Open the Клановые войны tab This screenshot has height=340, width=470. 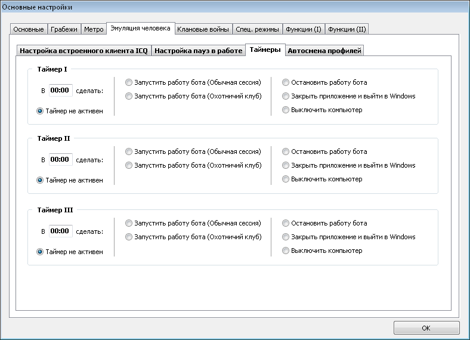203,29
